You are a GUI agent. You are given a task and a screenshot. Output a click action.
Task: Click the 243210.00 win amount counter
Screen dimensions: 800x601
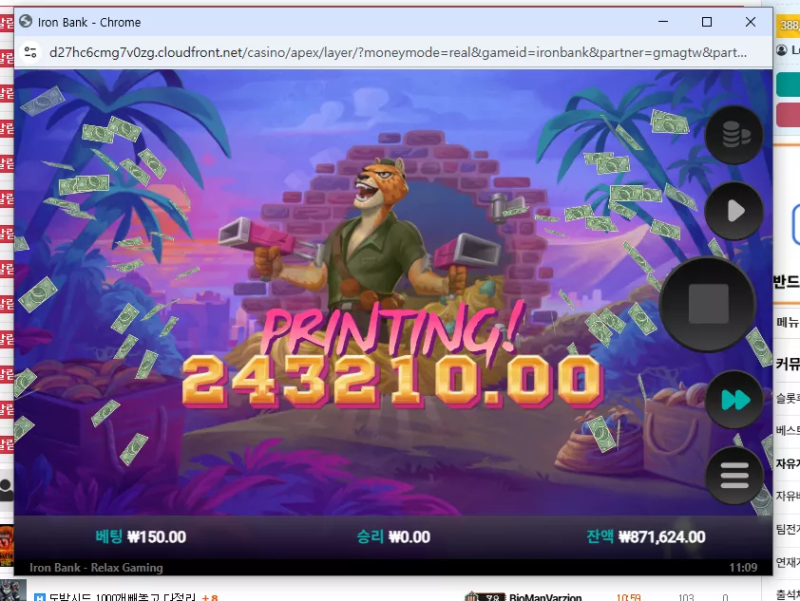392,382
